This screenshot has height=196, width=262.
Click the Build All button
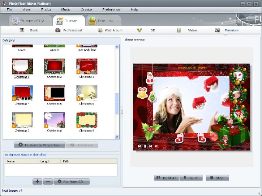[166, 178]
